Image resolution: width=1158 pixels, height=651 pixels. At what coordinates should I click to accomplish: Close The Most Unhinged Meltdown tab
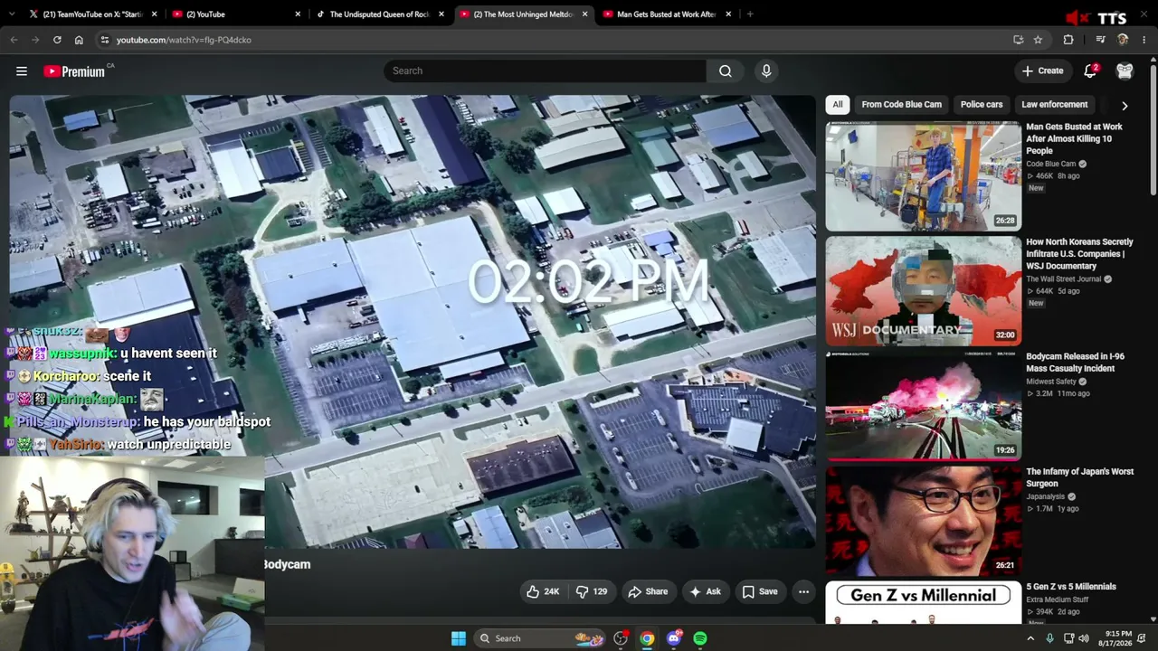pyautogui.click(x=584, y=14)
